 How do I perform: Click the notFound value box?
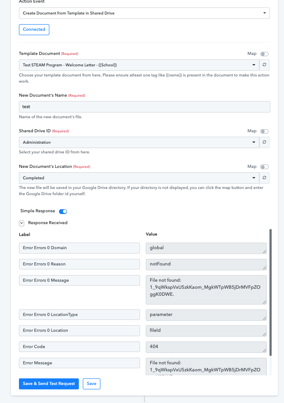pos(206,264)
